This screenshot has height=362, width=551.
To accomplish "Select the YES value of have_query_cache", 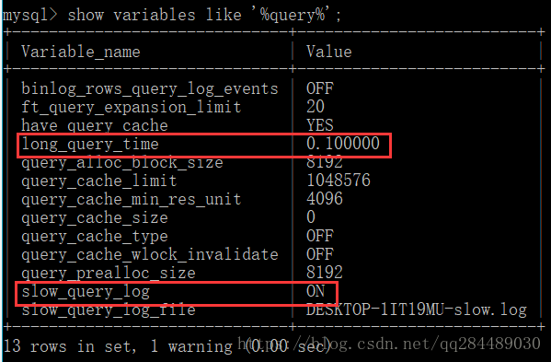I will (320, 125).
